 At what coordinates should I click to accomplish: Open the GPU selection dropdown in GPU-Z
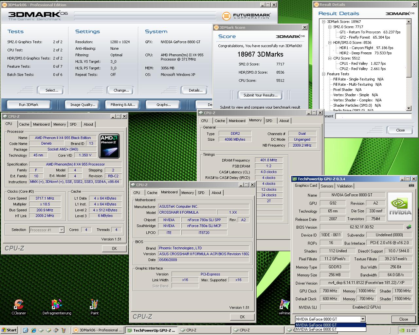[363, 319]
